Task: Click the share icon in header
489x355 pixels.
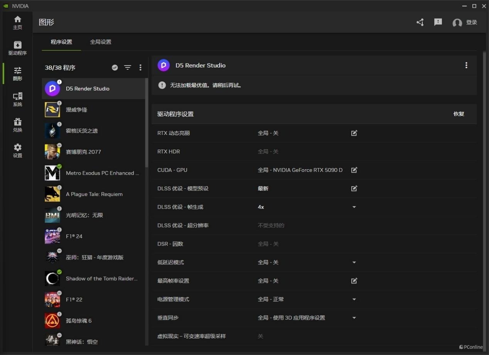Action: pyautogui.click(x=420, y=22)
